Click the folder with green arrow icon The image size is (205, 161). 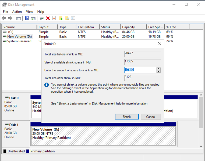pyautogui.click(x=61, y=18)
